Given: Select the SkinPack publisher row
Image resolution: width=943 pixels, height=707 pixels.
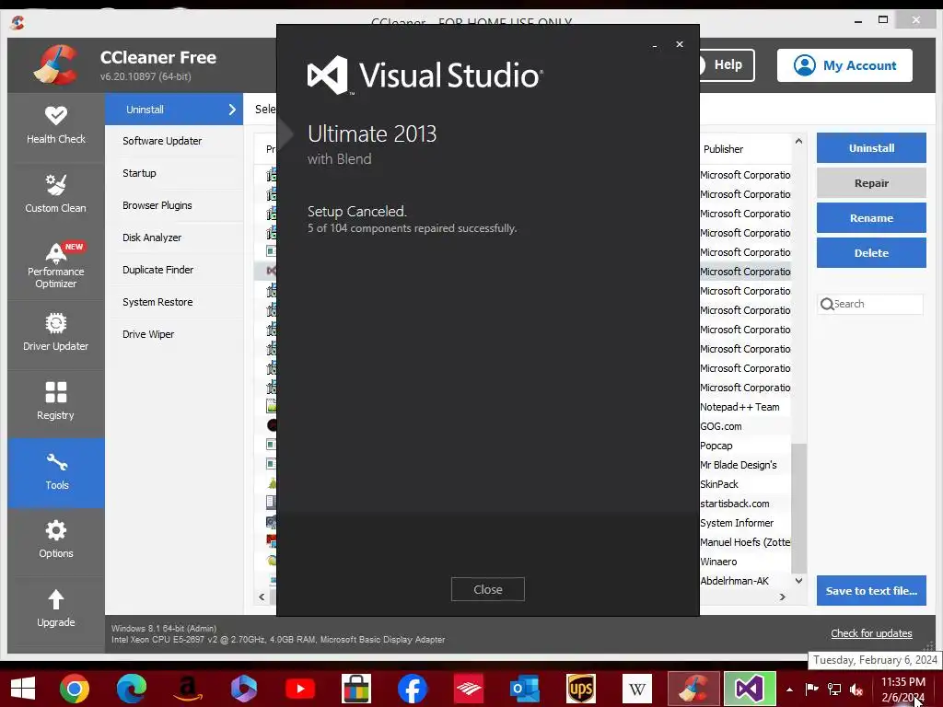Looking at the screenshot, I should 744,484.
